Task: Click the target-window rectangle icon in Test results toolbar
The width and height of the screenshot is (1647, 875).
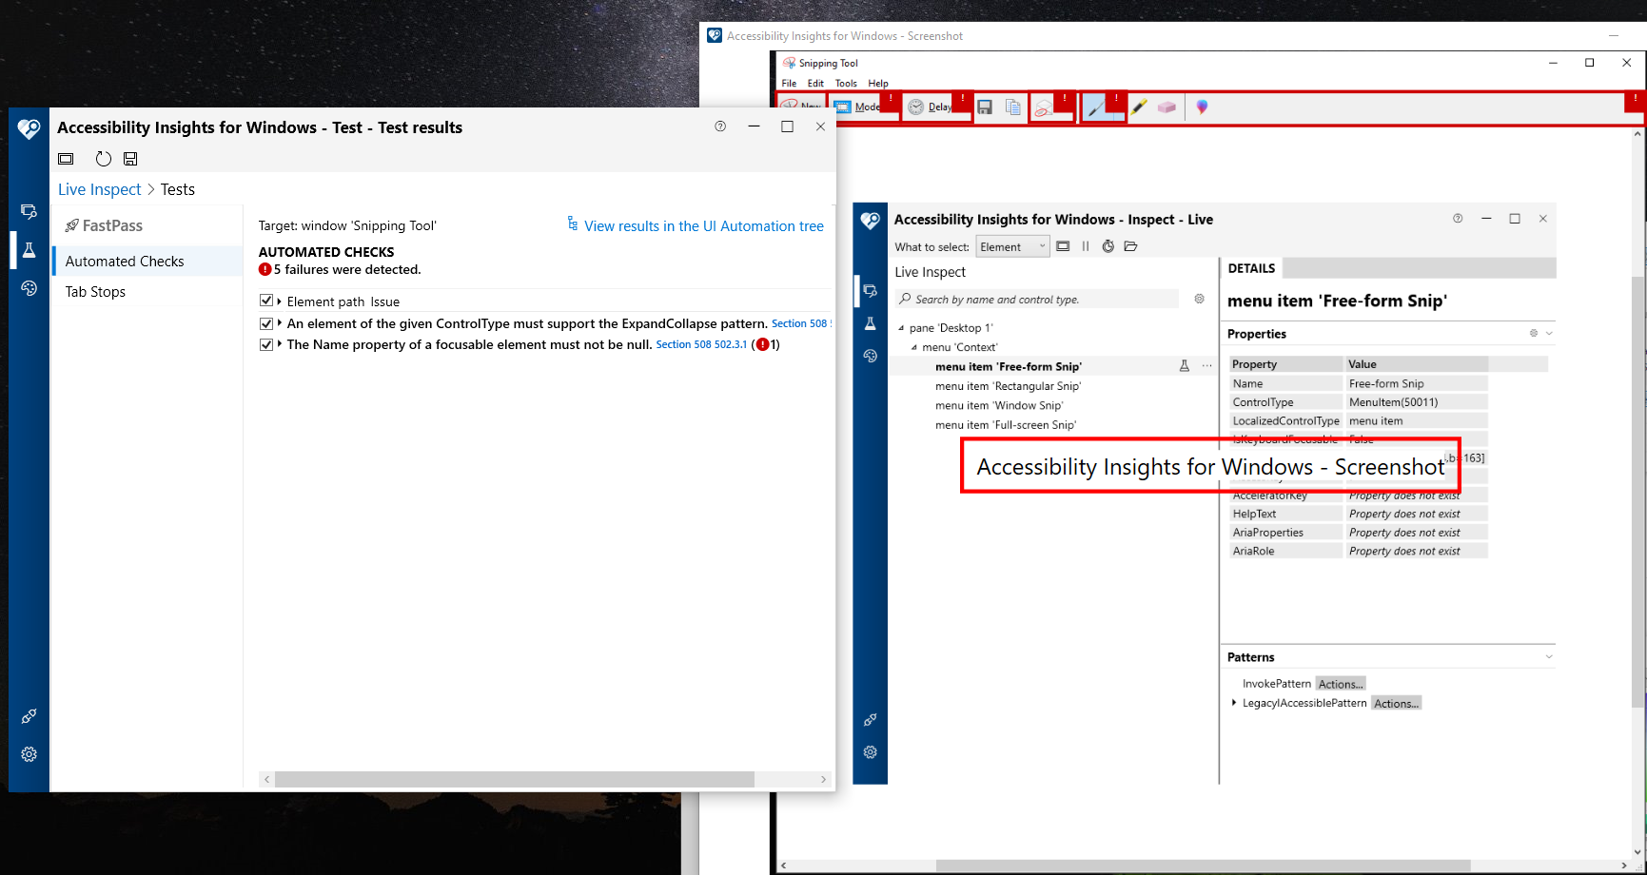Action: [x=66, y=159]
